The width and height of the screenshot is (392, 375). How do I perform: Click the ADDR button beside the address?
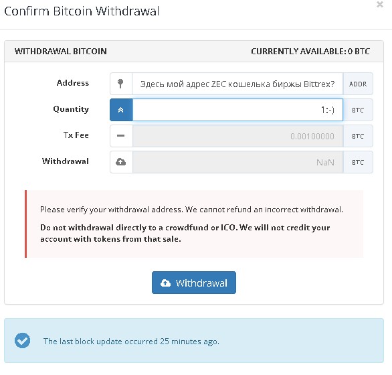(358, 84)
